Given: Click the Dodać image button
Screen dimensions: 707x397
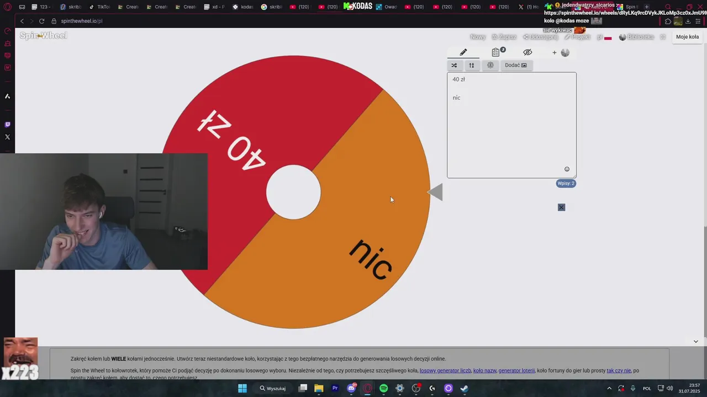Looking at the screenshot, I should pos(516,65).
